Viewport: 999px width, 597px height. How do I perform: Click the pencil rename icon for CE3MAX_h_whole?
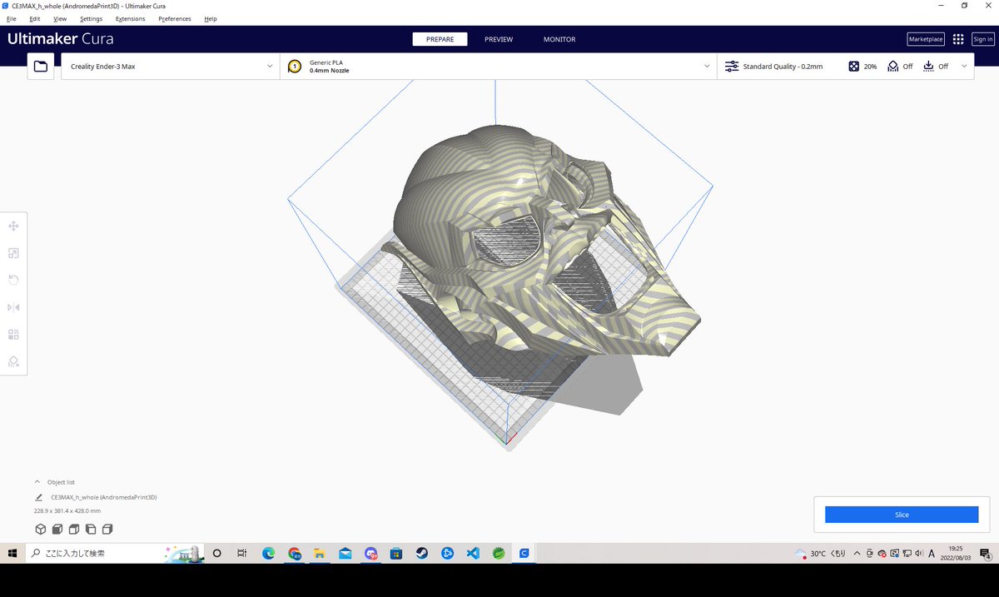coord(38,497)
